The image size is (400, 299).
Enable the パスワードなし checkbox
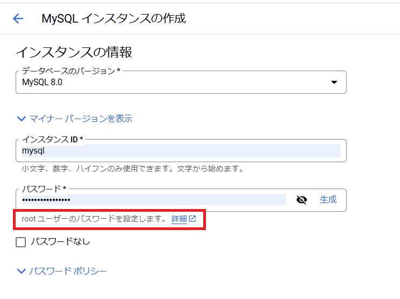coord(20,242)
